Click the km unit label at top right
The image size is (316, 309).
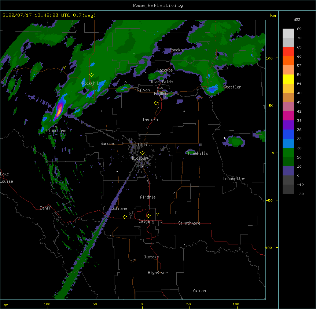point(273,15)
